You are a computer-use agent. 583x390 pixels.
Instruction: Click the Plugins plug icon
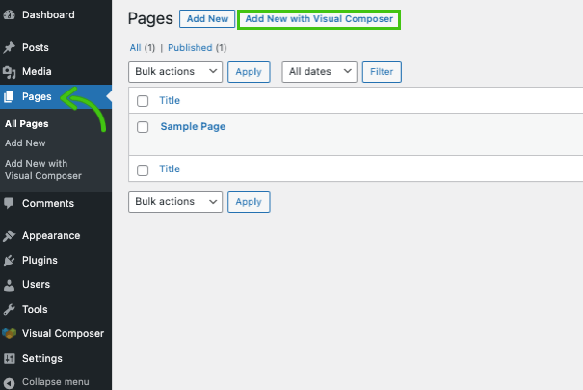[9, 260]
